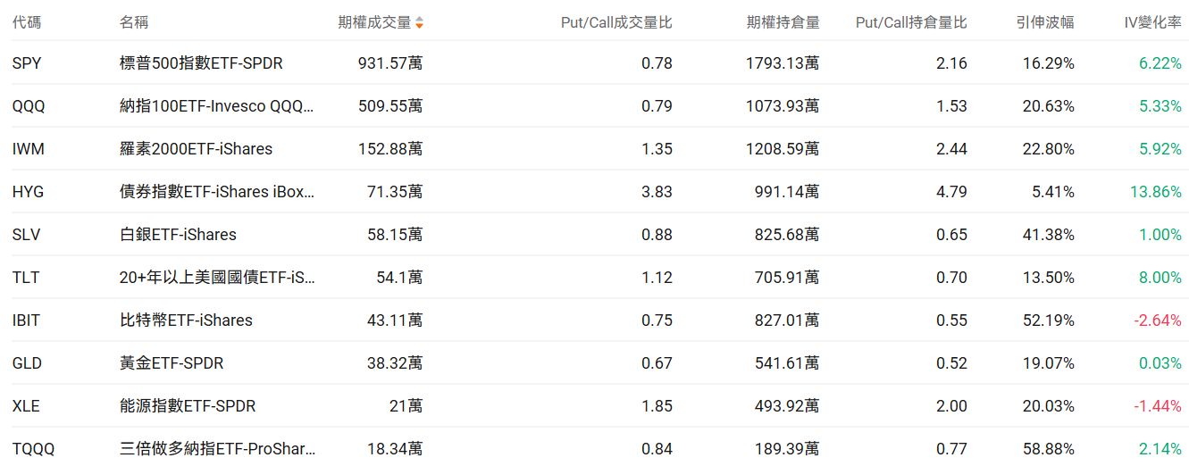Open the HYG ticker row
The image size is (1189, 466).
28,192
